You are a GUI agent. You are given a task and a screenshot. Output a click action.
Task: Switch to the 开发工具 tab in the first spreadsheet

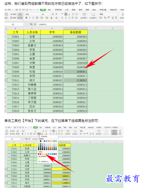tap(103, 10)
